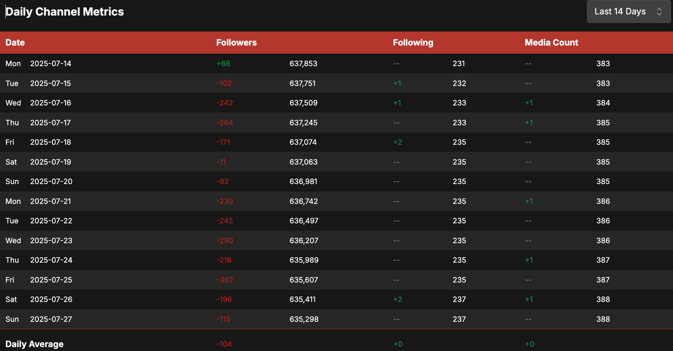
Task: Open the Last 14 Days dropdown
Action: coord(629,12)
